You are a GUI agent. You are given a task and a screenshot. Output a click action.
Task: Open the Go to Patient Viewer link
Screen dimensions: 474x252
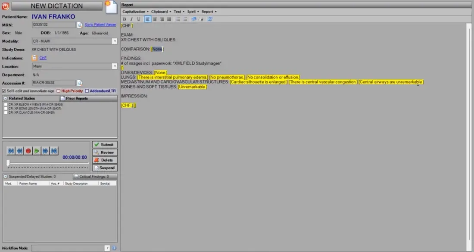coord(100,25)
